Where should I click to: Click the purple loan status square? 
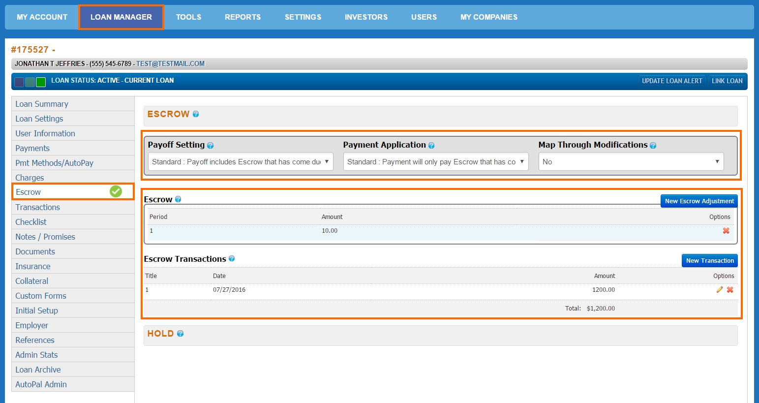pos(19,82)
